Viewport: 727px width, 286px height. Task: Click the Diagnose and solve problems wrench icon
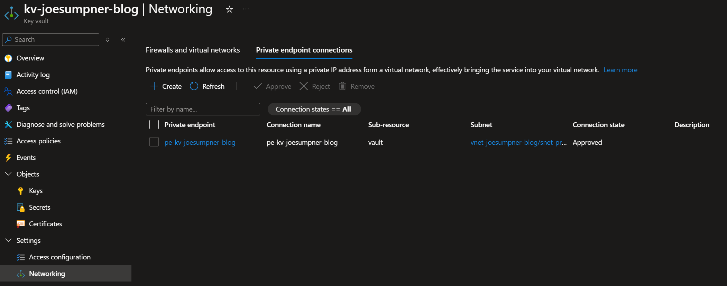(8, 125)
